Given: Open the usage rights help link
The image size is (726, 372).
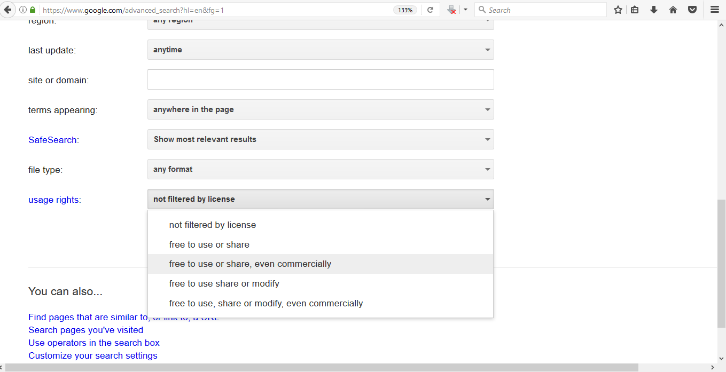Looking at the screenshot, I should (53, 200).
